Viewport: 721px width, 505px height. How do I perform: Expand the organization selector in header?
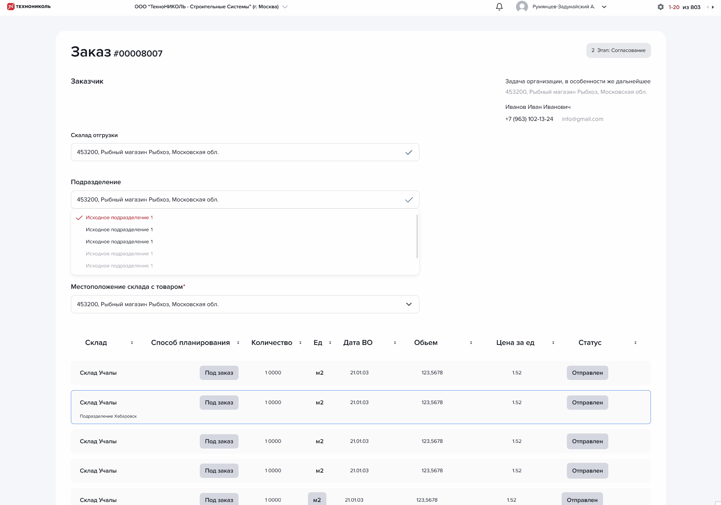tap(285, 7)
